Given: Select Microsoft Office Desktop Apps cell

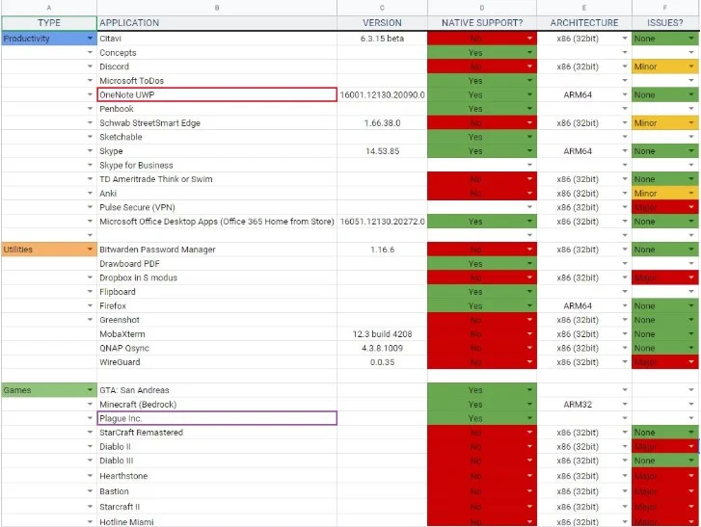Looking at the screenshot, I should pos(217,222).
